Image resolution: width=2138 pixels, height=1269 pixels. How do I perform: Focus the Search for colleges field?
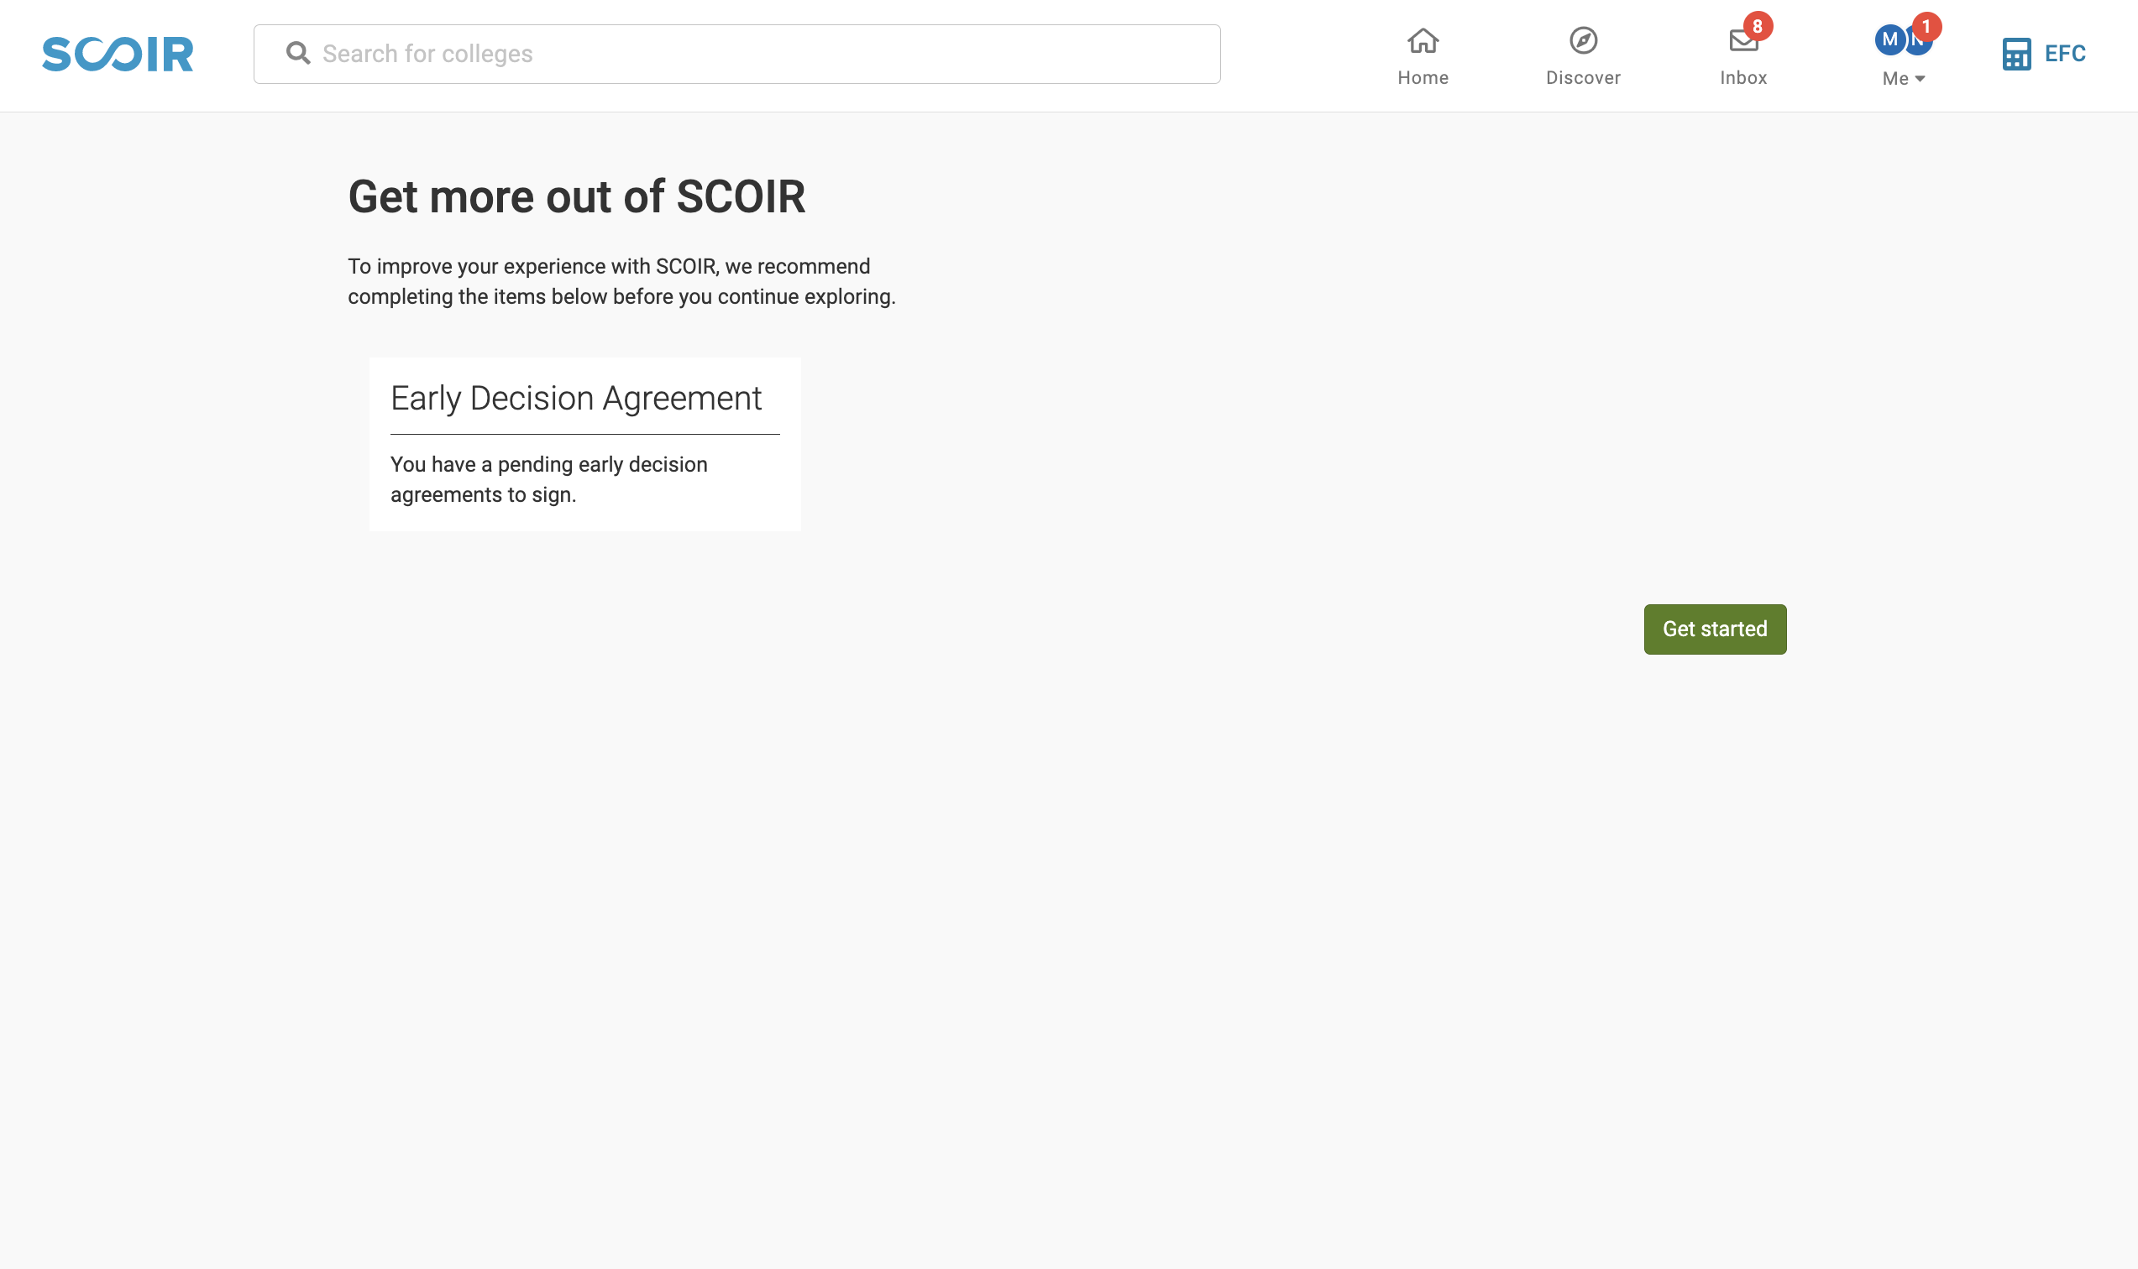[736, 54]
